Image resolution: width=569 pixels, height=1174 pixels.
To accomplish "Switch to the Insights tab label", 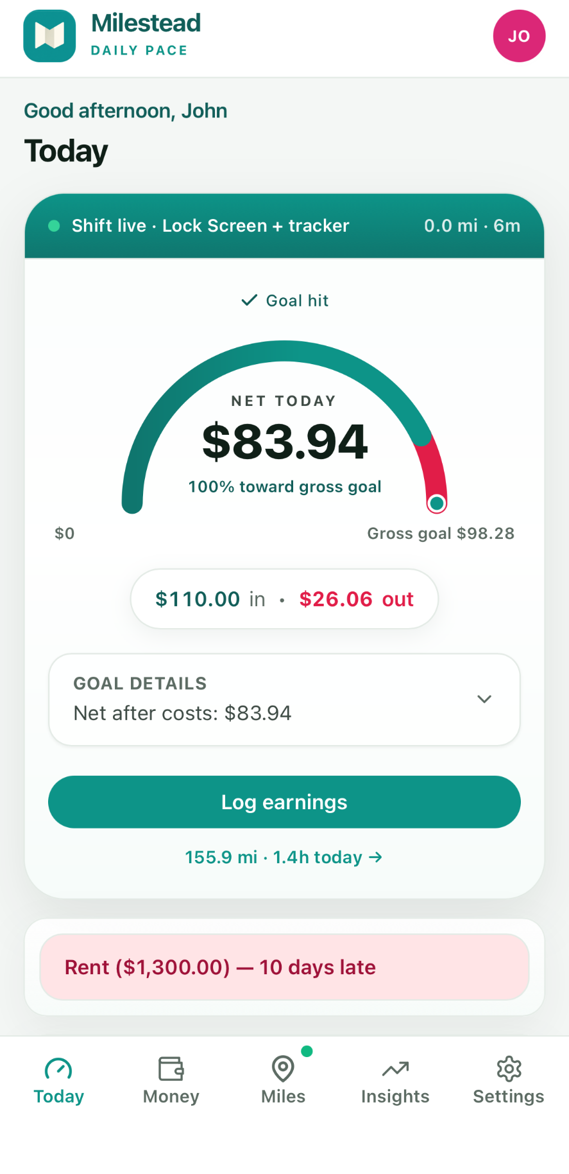I will [395, 1096].
